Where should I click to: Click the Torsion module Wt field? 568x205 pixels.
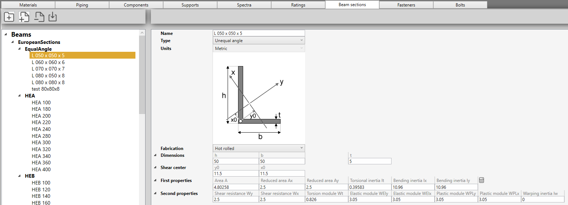[327, 199]
